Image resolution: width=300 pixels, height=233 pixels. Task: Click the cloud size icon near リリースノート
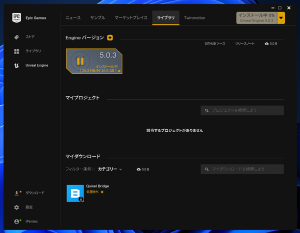(266, 44)
